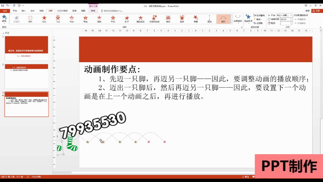Click the slide count text in status bar

click(13, 177)
